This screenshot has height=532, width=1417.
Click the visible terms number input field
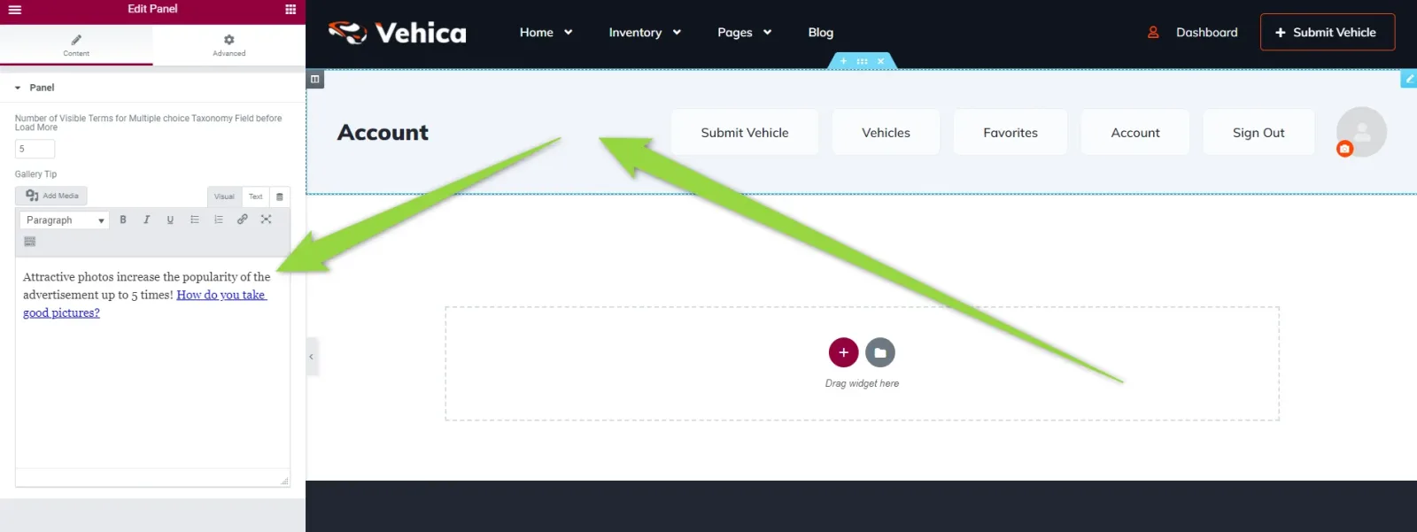tap(35, 149)
